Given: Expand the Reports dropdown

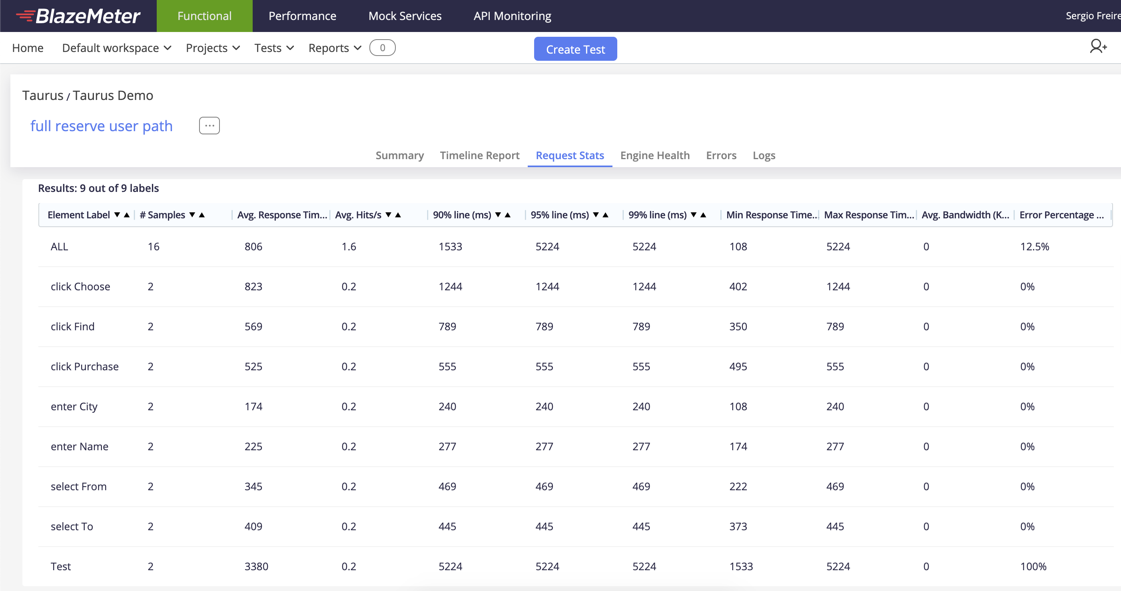Looking at the screenshot, I should (x=335, y=48).
